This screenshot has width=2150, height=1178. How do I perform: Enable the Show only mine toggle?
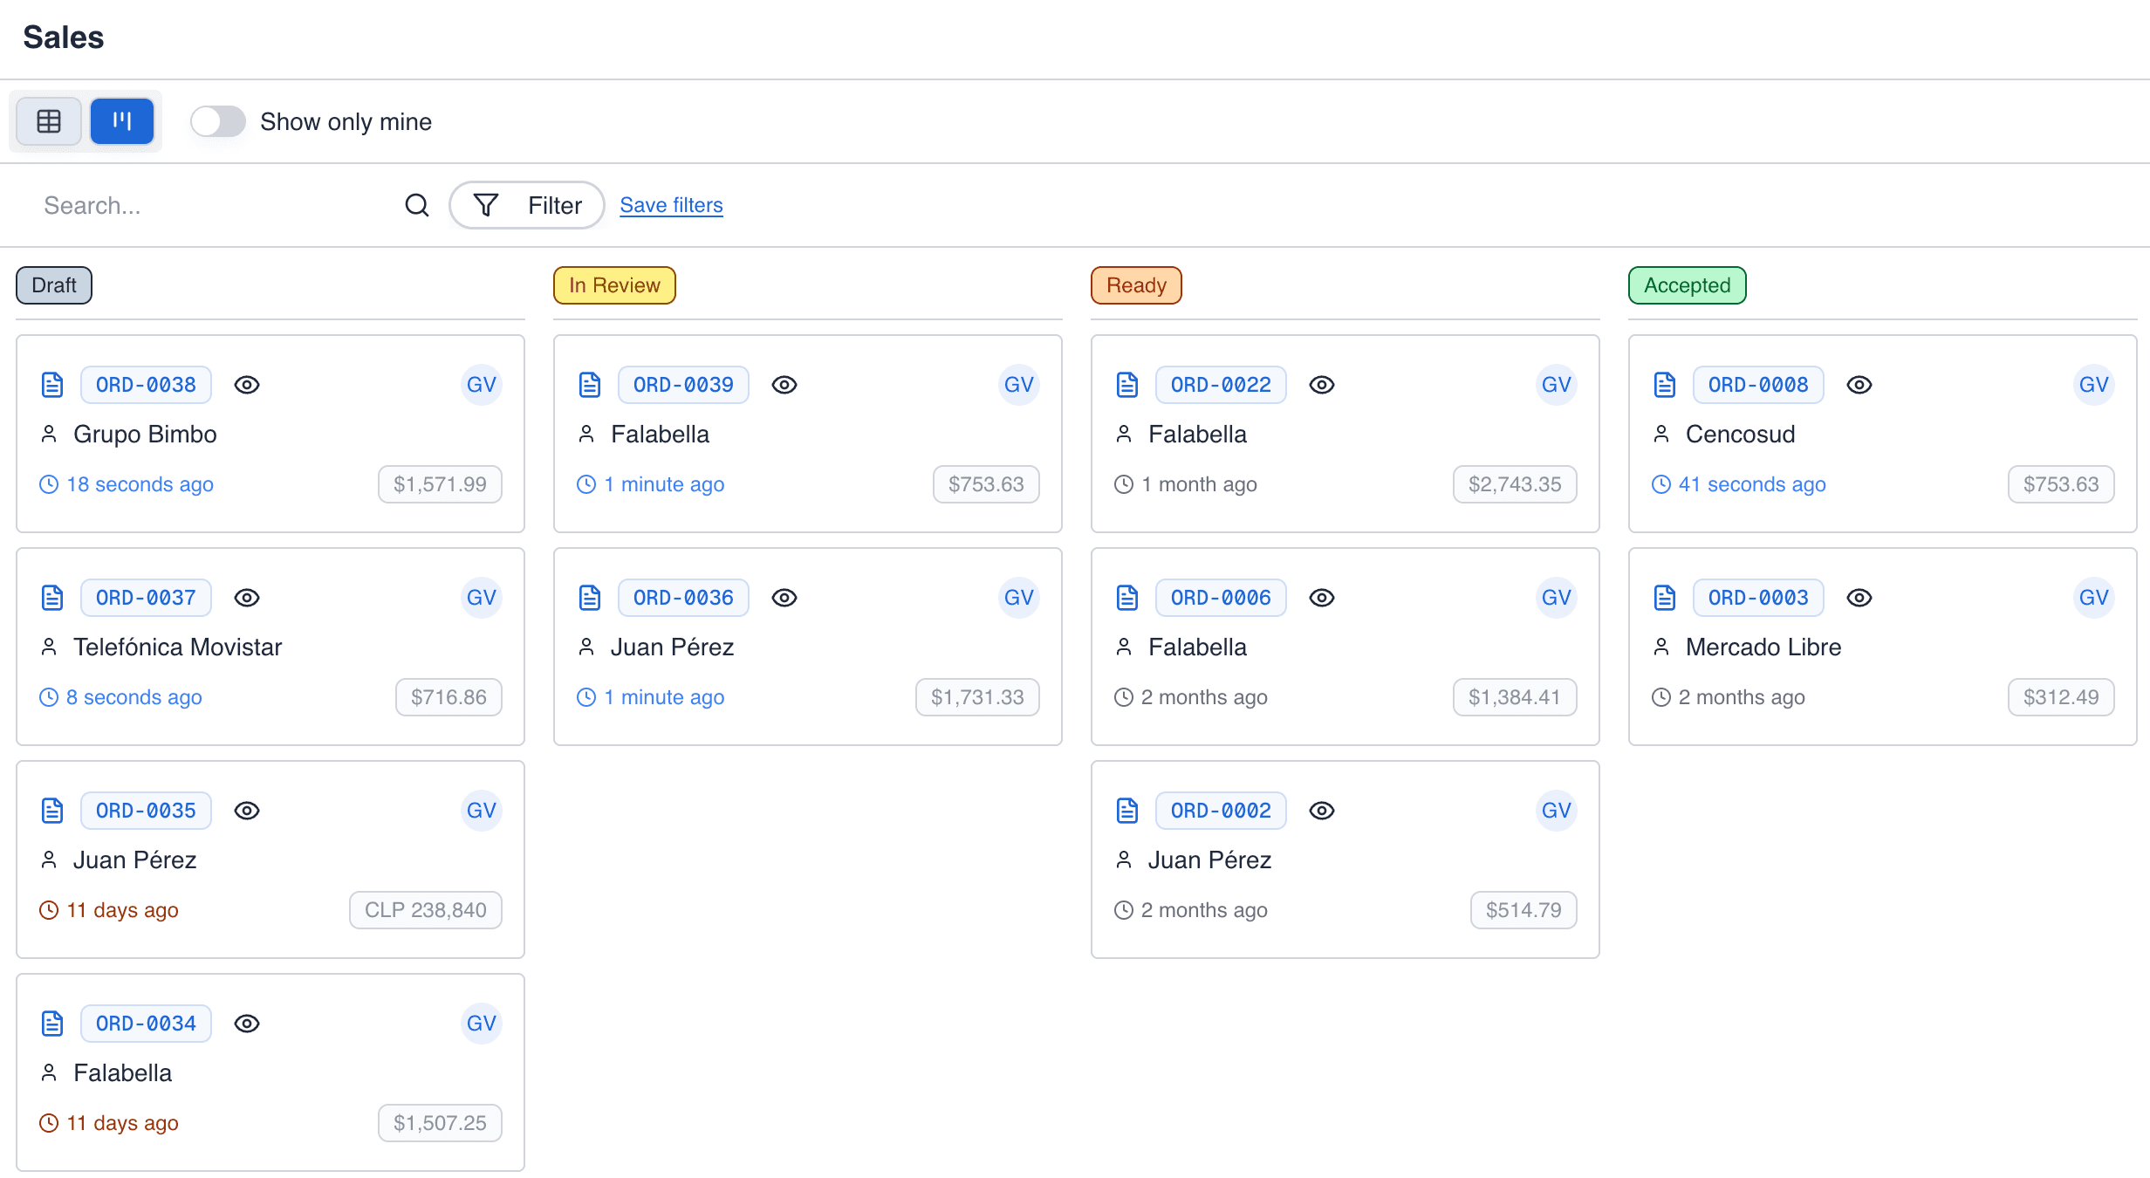217,121
